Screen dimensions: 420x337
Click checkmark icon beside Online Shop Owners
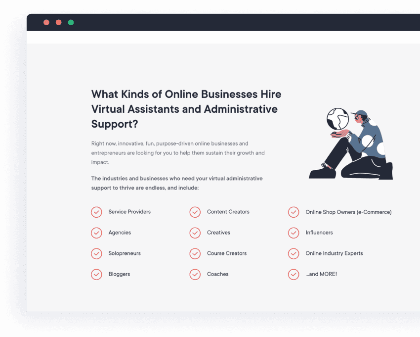pos(294,212)
